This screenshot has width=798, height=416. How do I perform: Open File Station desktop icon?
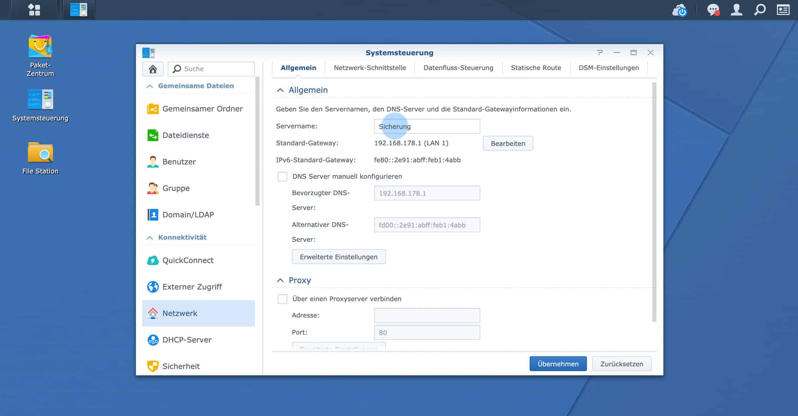[40, 158]
